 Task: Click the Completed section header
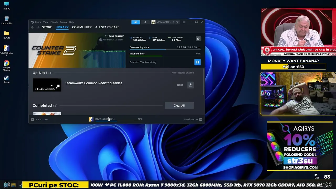(x=45, y=106)
